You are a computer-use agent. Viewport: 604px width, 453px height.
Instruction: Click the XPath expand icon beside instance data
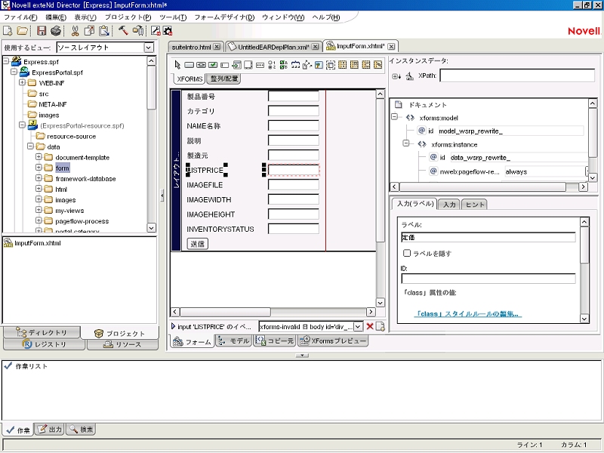point(396,76)
